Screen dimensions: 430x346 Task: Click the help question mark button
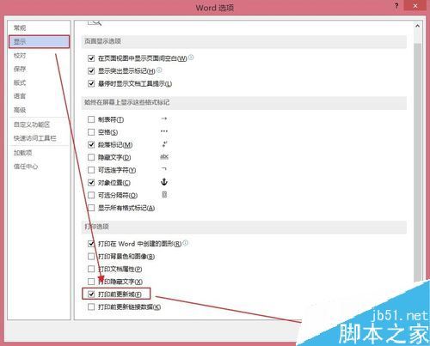tap(396, 6)
